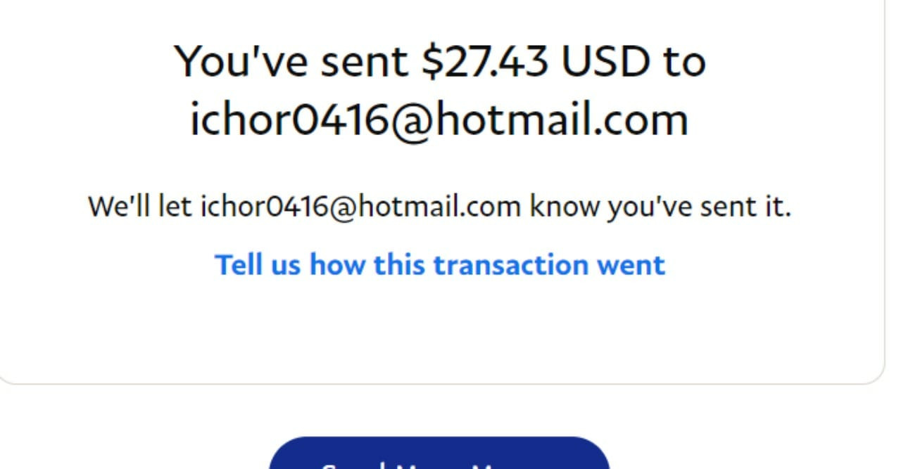Click the word 'how' in the feedback link
The image size is (901, 469).
pyautogui.click(x=337, y=265)
